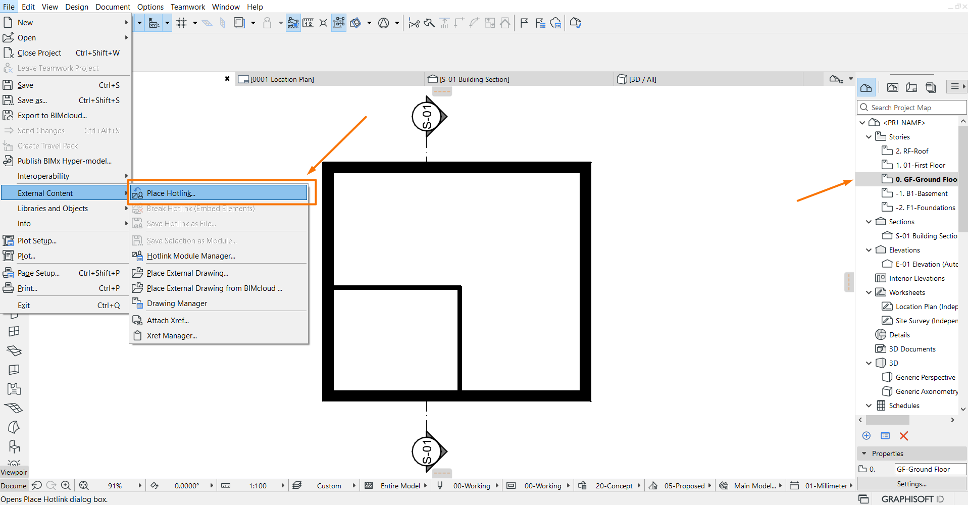Click the S-01 section marker at top
The width and height of the screenshot is (968, 505).
[x=429, y=117]
